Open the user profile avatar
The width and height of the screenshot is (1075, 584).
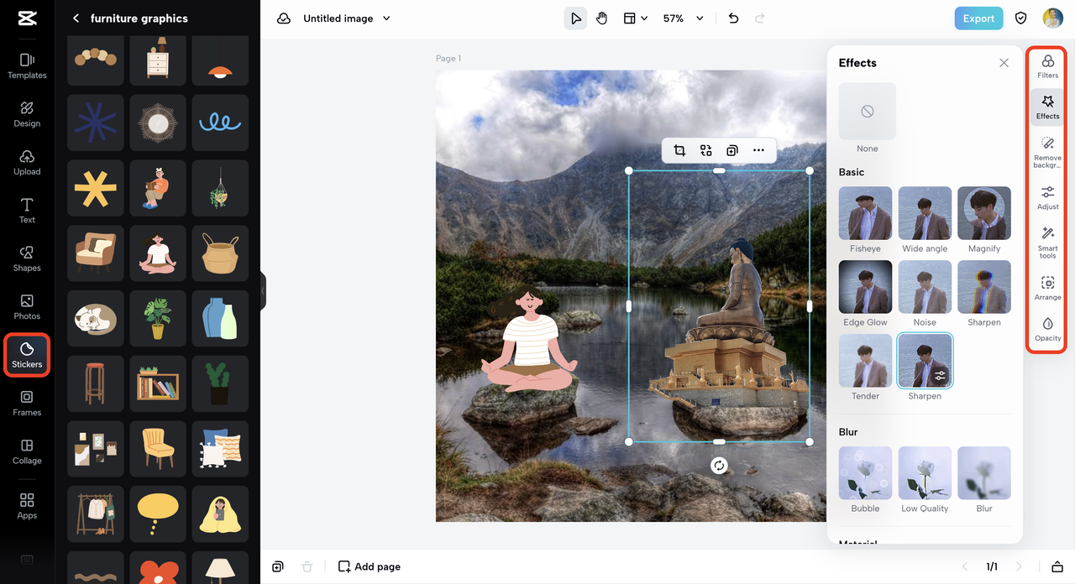[x=1052, y=18]
